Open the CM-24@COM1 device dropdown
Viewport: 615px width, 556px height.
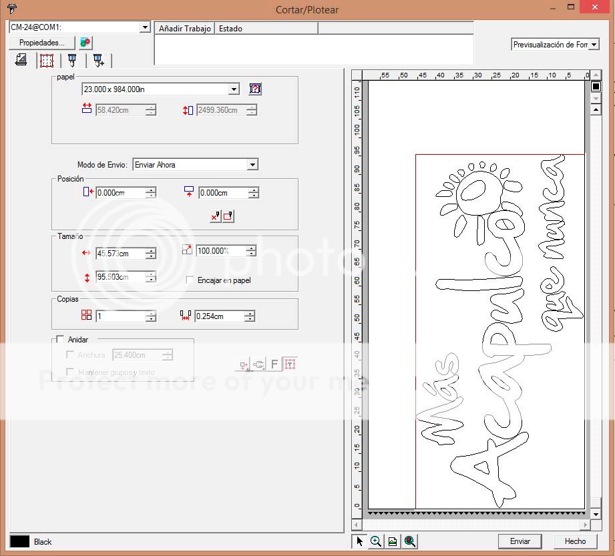pos(145,27)
